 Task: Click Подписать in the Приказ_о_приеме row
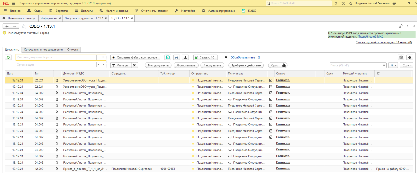(x=283, y=169)
